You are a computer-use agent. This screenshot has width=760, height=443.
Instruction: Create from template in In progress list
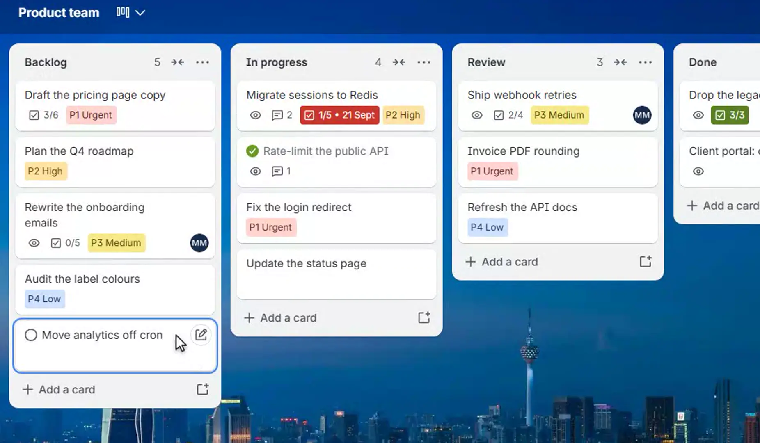click(424, 318)
